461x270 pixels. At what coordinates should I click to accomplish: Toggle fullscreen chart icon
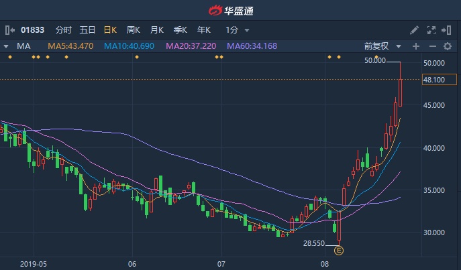click(431, 30)
